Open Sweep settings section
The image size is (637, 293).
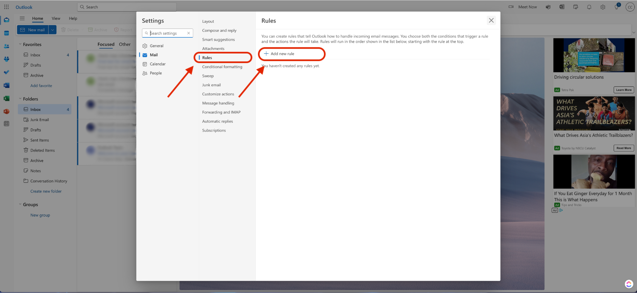[208, 76]
